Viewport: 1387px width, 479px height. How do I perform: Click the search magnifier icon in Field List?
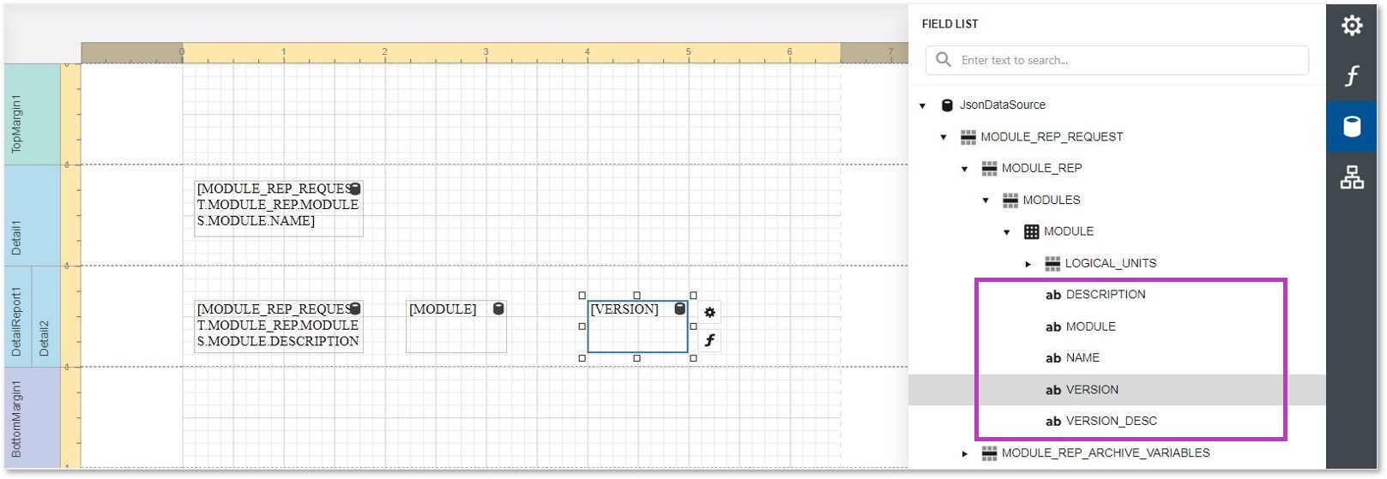(944, 60)
